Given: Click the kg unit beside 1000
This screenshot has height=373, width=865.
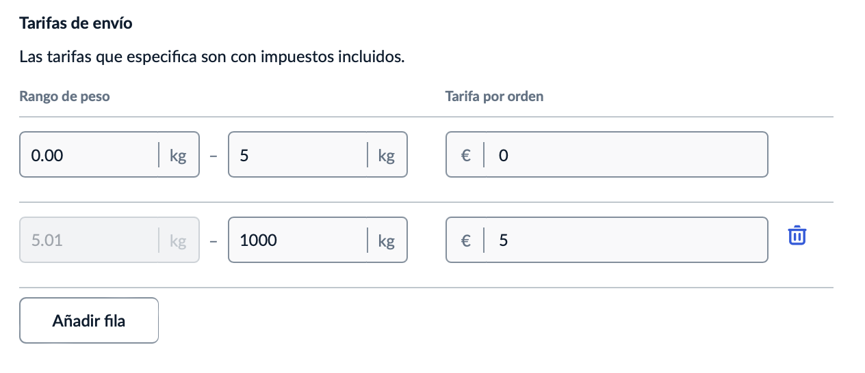Looking at the screenshot, I should pyautogui.click(x=386, y=240).
